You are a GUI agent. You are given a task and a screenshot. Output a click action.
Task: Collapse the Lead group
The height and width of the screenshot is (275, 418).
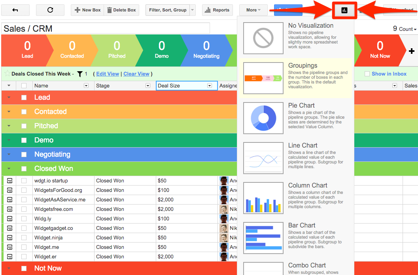pyautogui.click(x=9, y=97)
